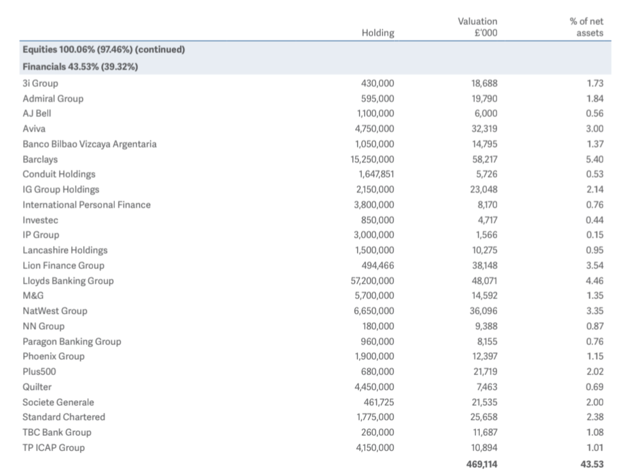Click Quilter valuation '7,463'
The image size is (636, 471).
point(487,387)
